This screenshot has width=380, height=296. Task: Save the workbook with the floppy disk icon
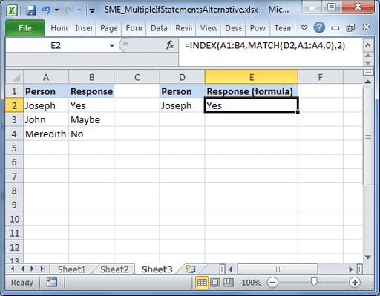[x=31, y=10]
